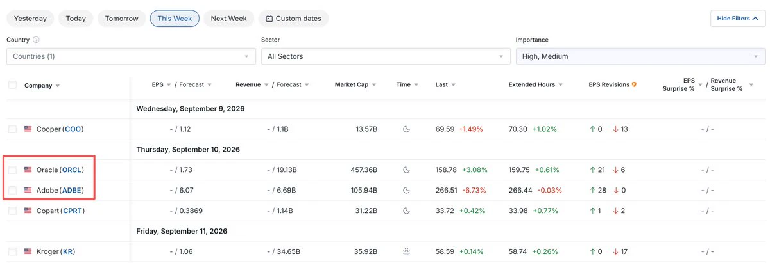Click Copart EPS forecast 0.3869
The height and width of the screenshot is (263, 770).
pos(191,211)
